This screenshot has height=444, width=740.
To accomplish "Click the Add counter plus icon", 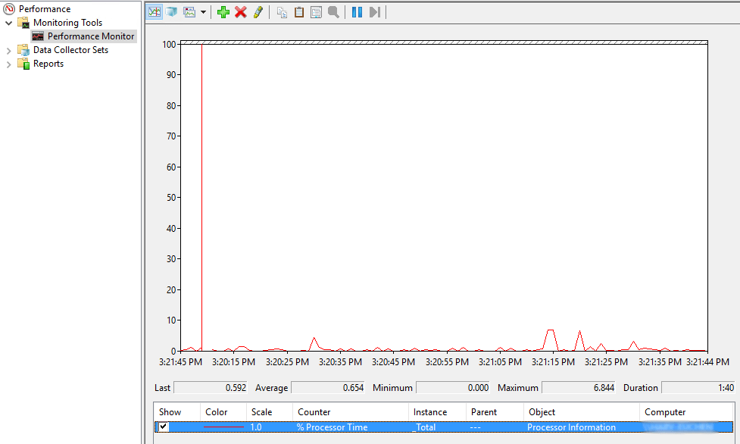I will coord(223,11).
